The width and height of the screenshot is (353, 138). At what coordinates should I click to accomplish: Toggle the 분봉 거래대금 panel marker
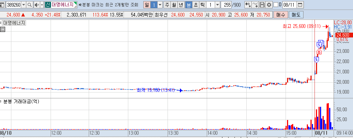click(1, 101)
